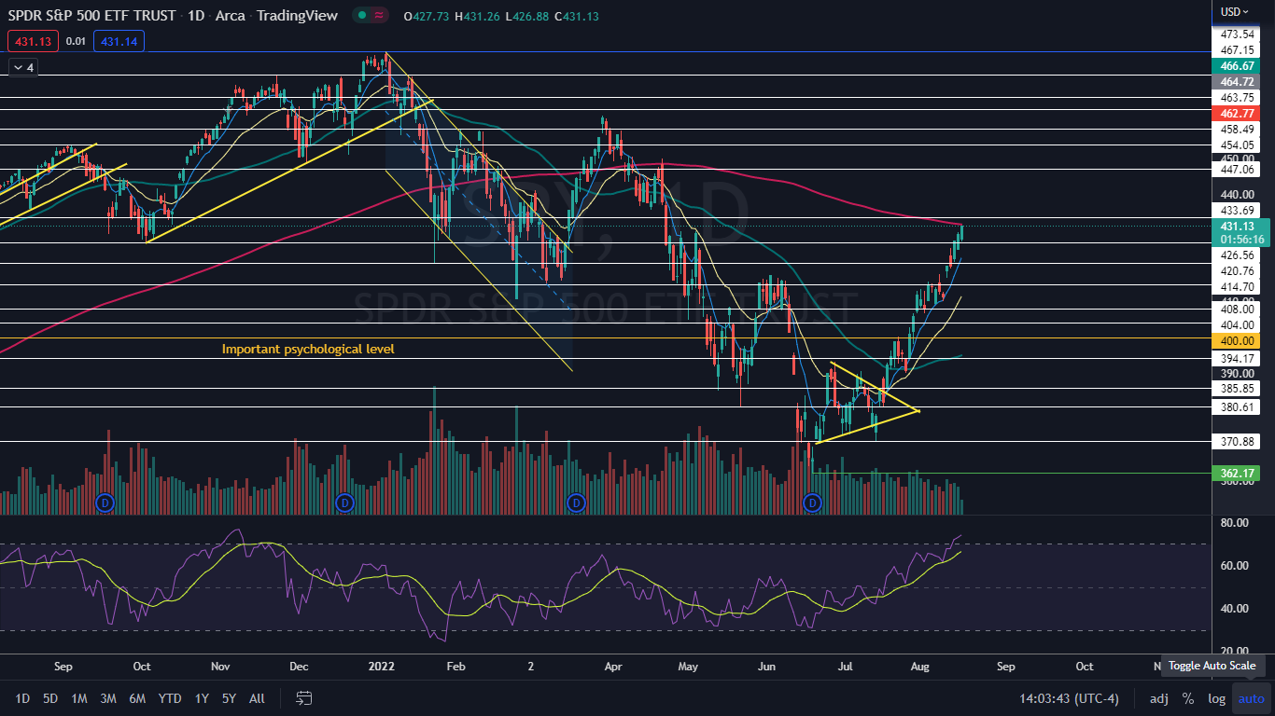The image size is (1275, 716).
Task: Click the 80.00 level on RSI scale
Action: click(x=1235, y=523)
